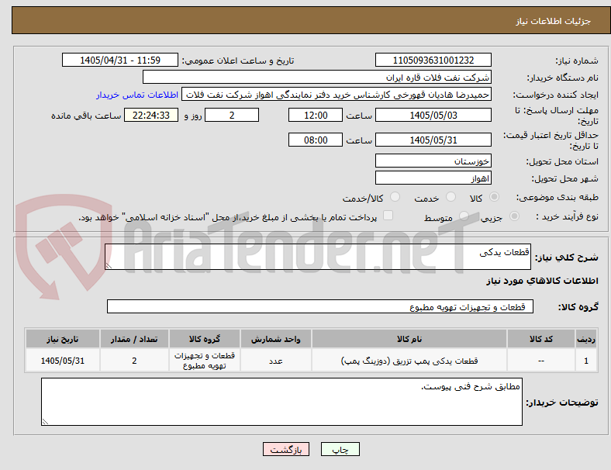Click the بازگشت back button
Image resolution: width=611 pixels, height=470 pixels.
click(x=286, y=449)
